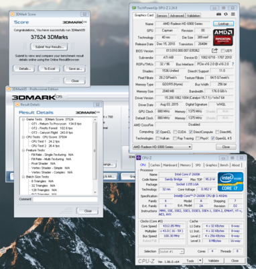Click the AMD Radeon logo in GPU-Z
The image size is (256, 269).
(x=223, y=37)
